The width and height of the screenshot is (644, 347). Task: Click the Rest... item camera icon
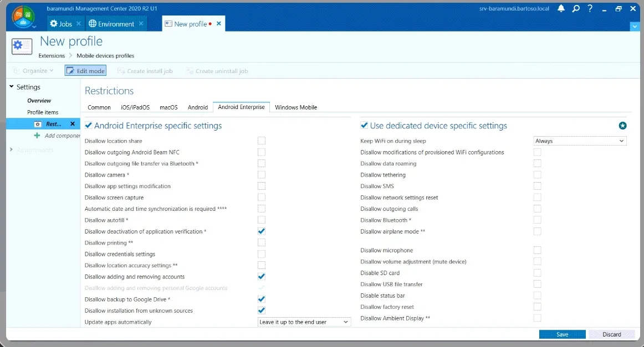37,124
